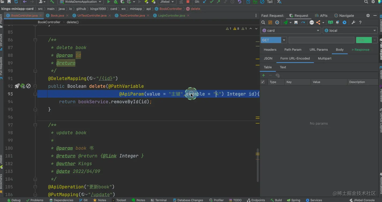Open the dropdown arrow beside the send icon
The height and width of the screenshot is (202, 382).
coord(291,23)
